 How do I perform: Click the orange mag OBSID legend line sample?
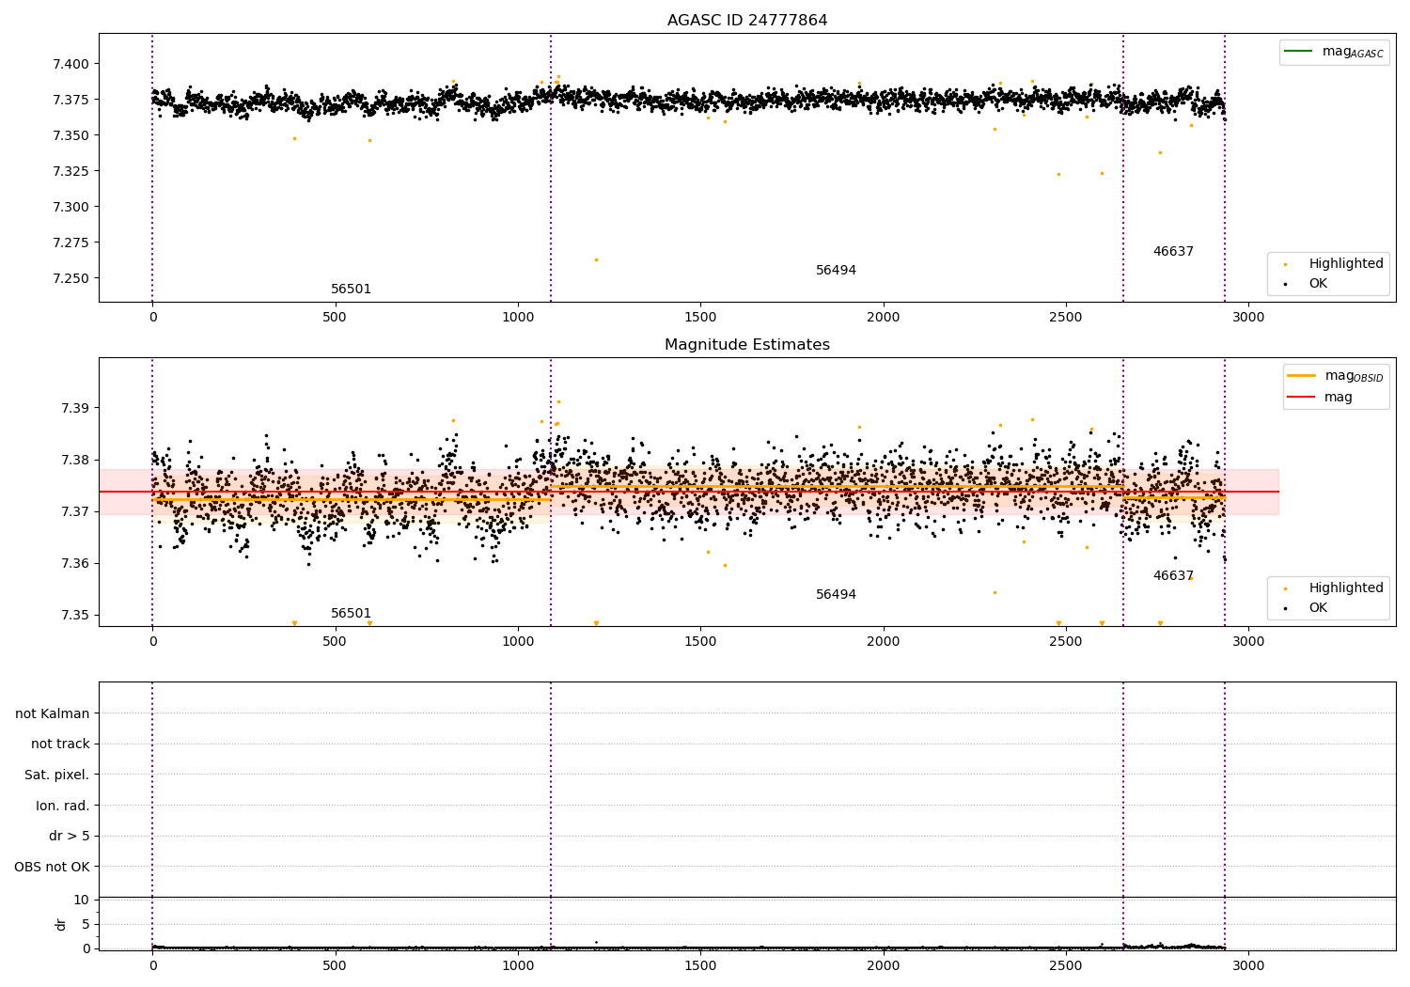tap(1302, 375)
